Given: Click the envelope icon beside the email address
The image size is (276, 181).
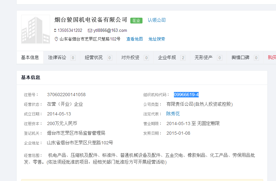Looking at the screenshot, I should 90,31.
